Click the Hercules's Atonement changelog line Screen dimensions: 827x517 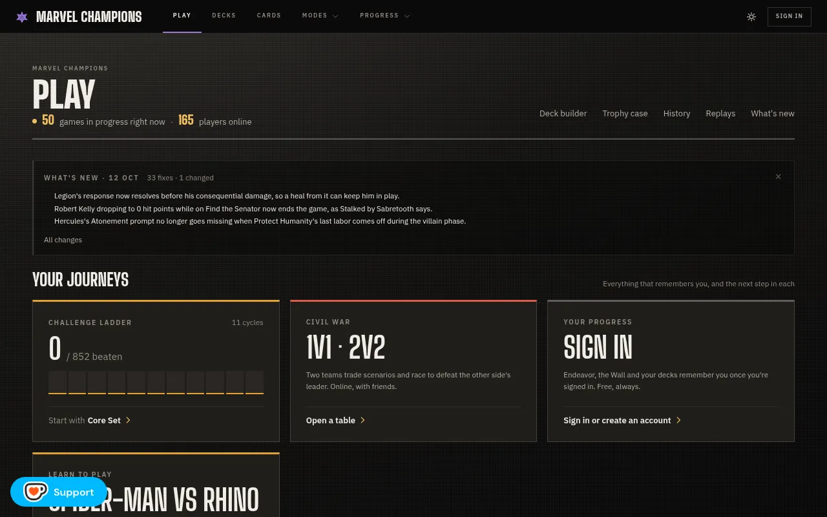tap(260, 221)
